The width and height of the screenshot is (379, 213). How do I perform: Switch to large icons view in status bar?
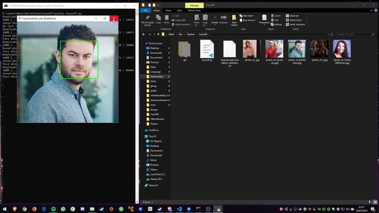tap(375, 202)
